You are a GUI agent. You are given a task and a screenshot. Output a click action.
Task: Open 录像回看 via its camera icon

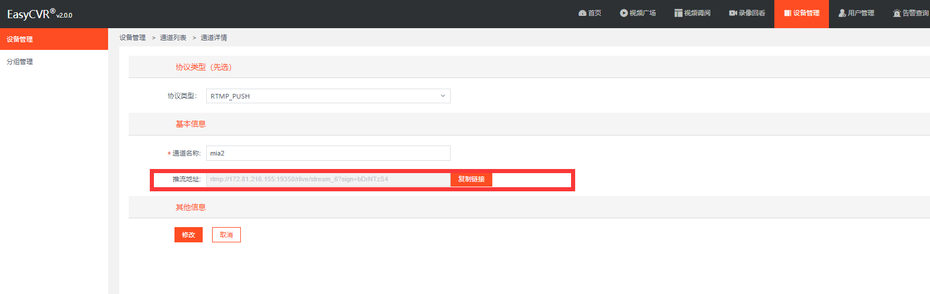[x=733, y=13]
